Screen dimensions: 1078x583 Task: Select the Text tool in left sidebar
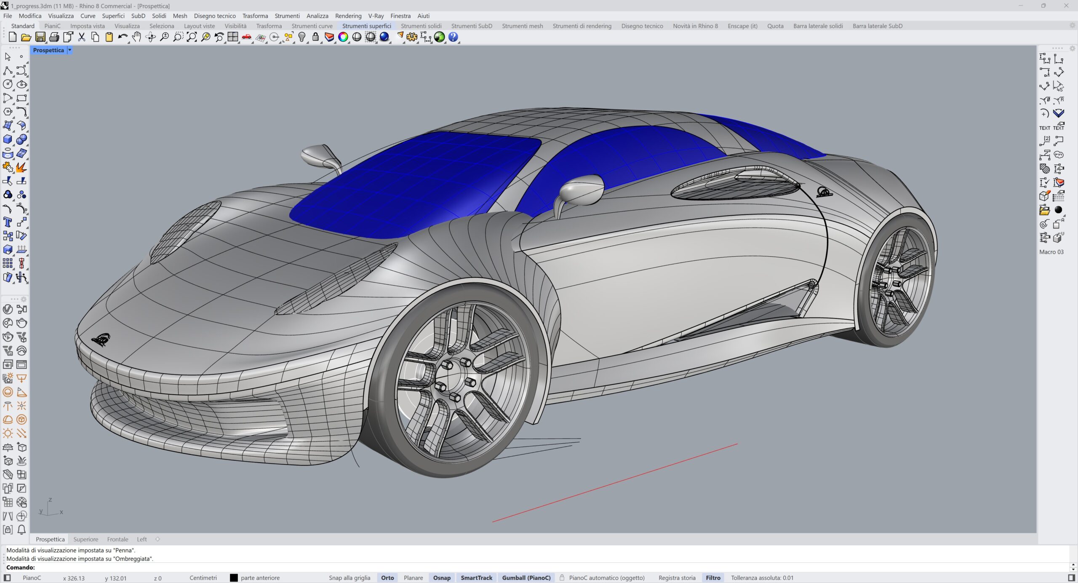click(8, 222)
